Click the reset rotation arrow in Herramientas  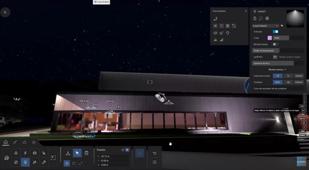[228, 33]
